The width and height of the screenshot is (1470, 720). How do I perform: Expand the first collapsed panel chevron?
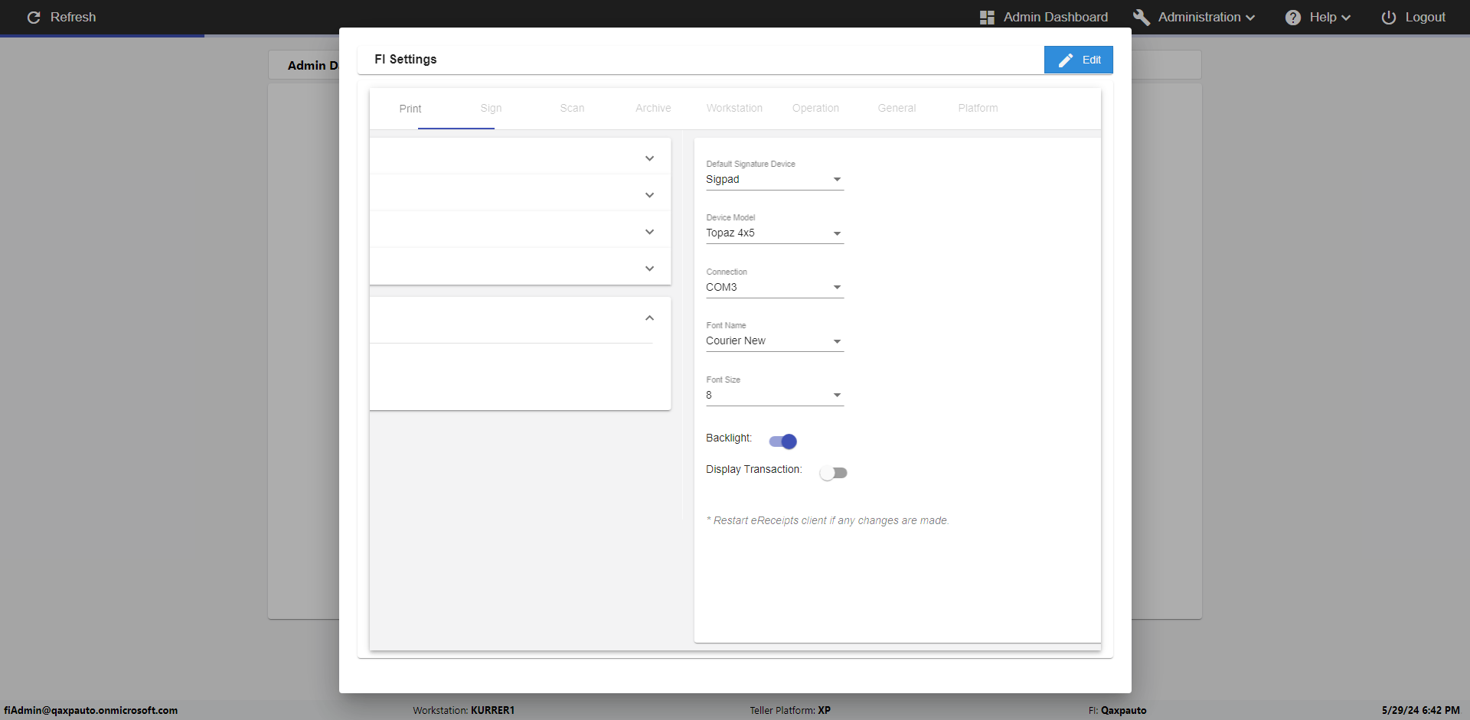point(649,158)
